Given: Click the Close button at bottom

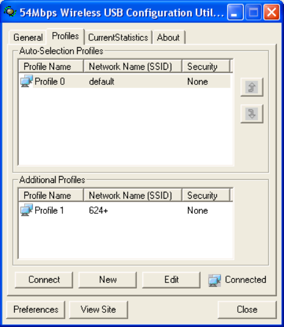Looking at the screenshot, I should click(247, 310).
